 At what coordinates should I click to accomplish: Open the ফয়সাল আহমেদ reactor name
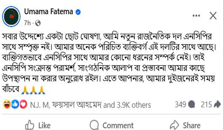coord(77,105)
